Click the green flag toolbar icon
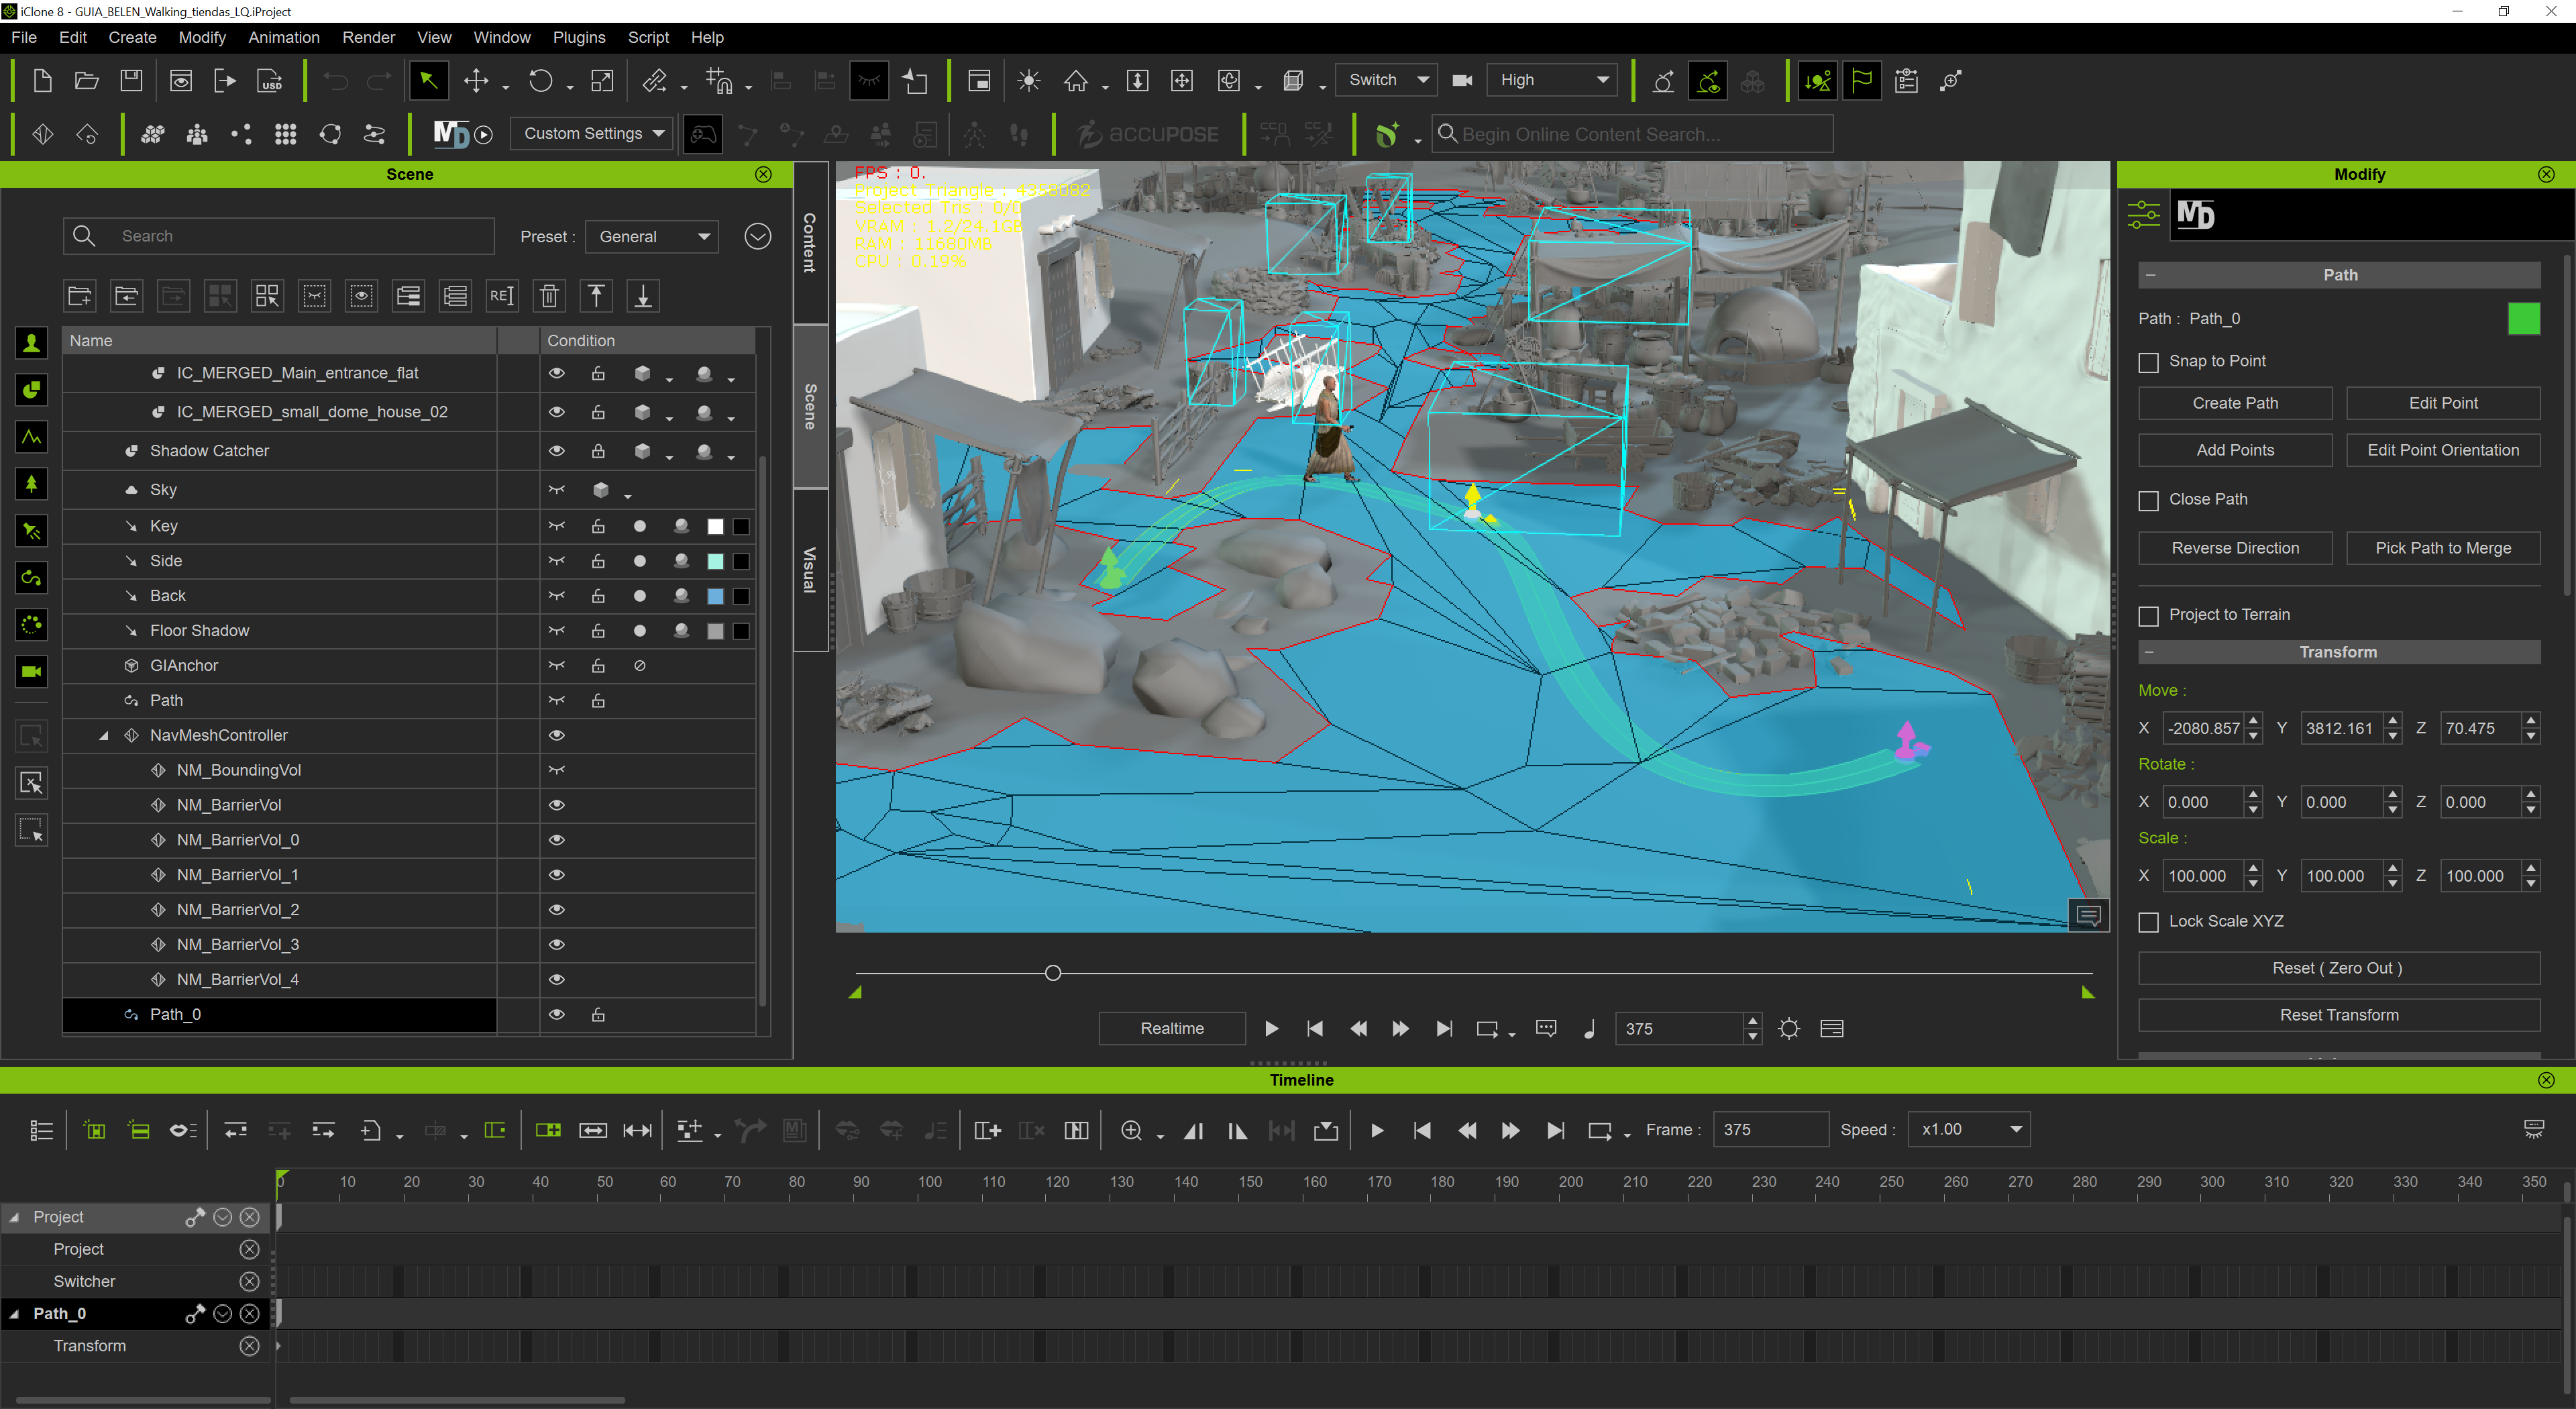 1862,81
